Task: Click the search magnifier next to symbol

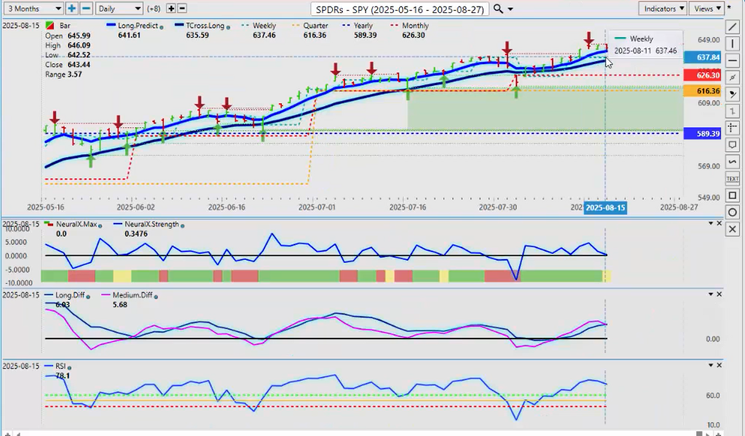Action: (498, 9)
